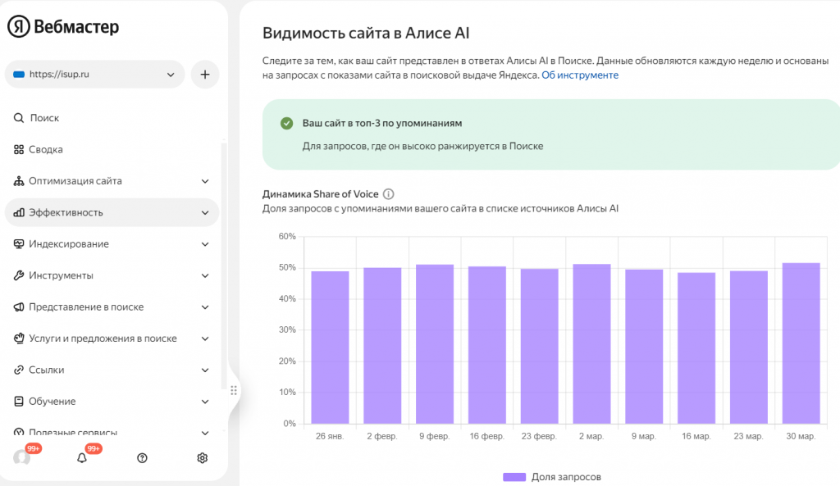The image size is (840, 486).
Task: Click the sidebar resize grip handle
Action: point(234,391)
